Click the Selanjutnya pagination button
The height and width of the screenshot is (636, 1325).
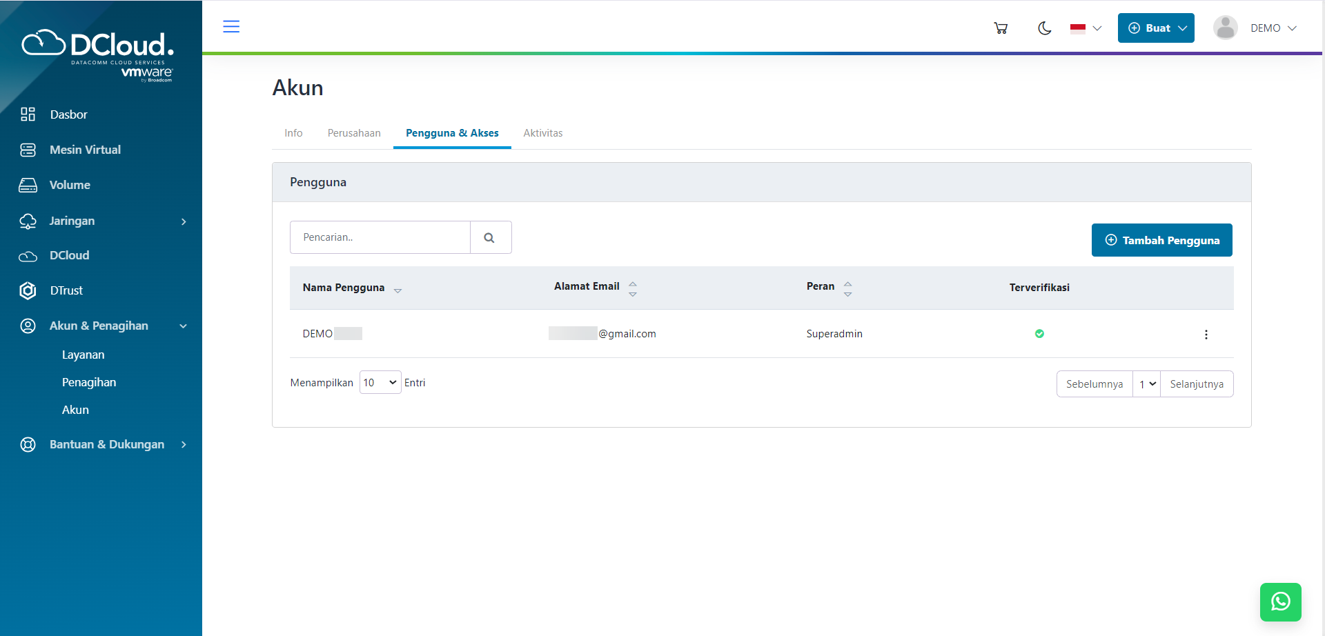tap(1196, 384)
